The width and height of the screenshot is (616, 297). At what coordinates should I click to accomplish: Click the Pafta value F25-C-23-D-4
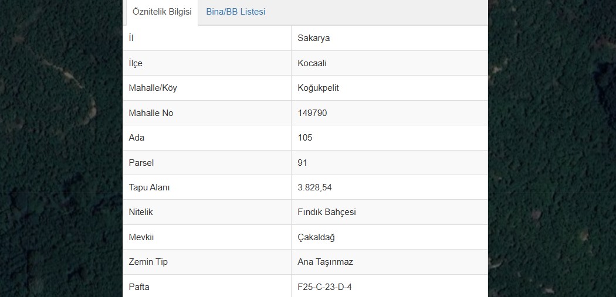(x=324, y=287)
